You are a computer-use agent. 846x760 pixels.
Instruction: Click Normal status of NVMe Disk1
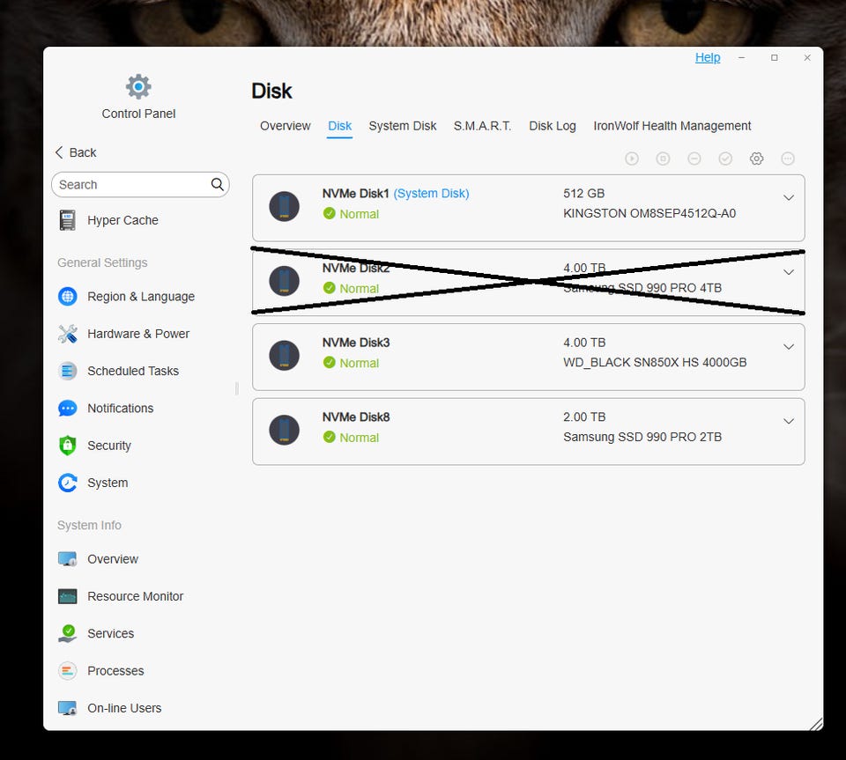coord(352,214)
